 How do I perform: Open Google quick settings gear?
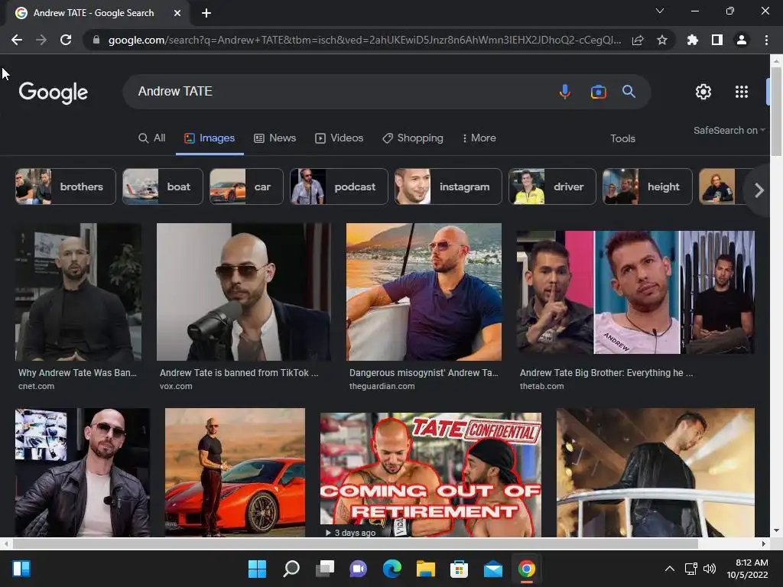tap(703, 92)
